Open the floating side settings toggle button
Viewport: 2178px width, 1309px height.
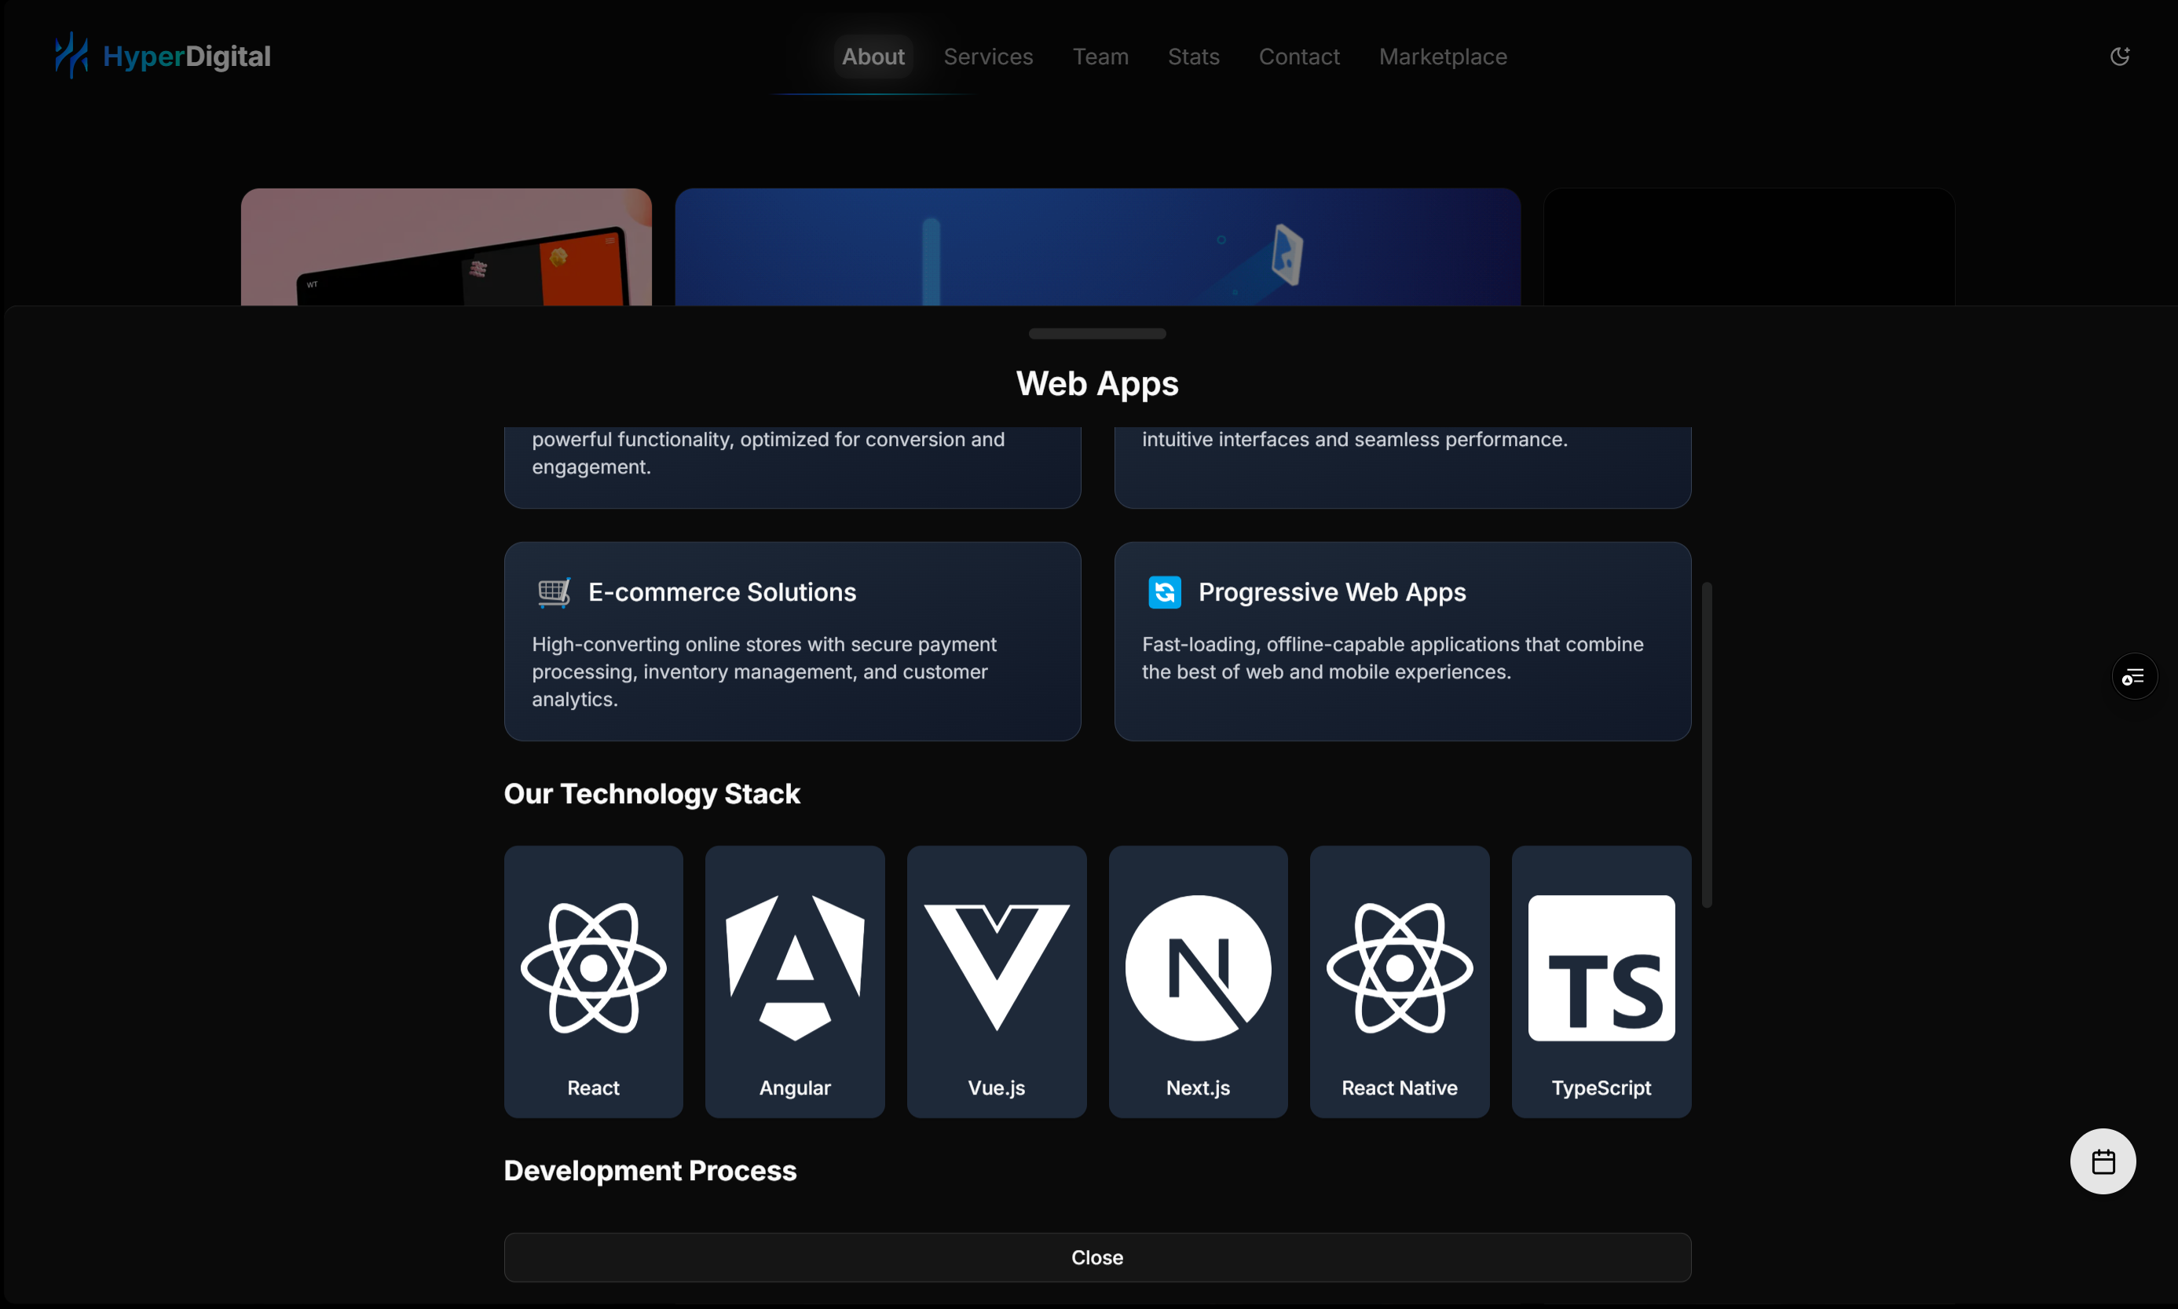[2133, 677]
